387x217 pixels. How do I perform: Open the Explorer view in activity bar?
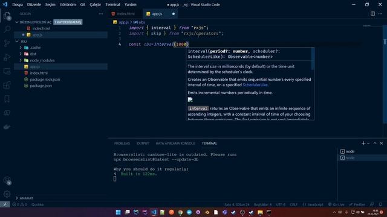[x=7, y=16]
